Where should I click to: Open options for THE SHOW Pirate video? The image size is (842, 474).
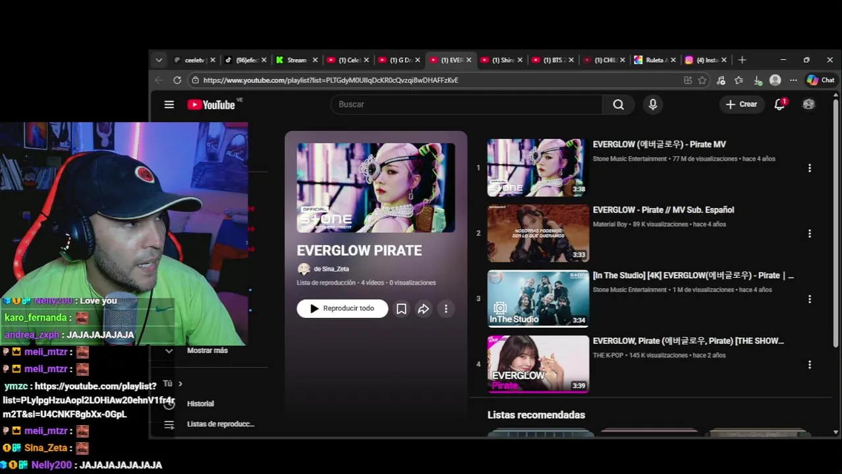(x=810, y=364)
